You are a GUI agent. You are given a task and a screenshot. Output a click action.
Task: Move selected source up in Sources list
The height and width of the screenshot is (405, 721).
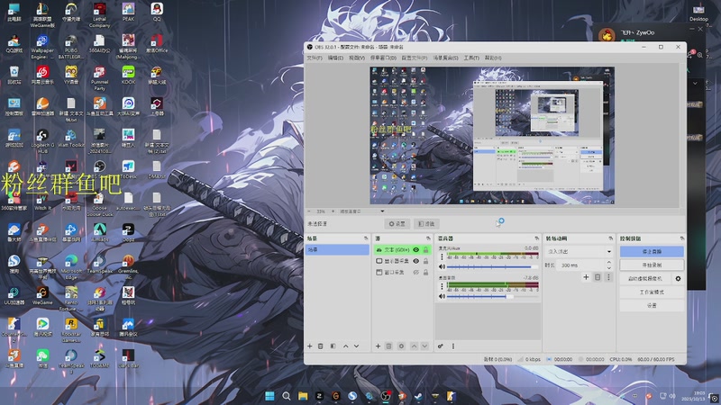[414, 346]
